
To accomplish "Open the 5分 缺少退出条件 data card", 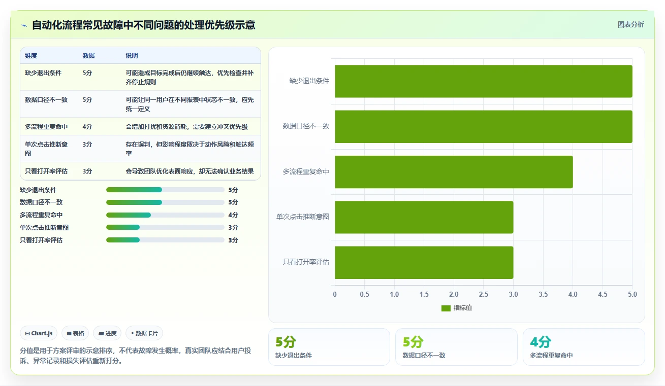I will [x=329, y=347].
